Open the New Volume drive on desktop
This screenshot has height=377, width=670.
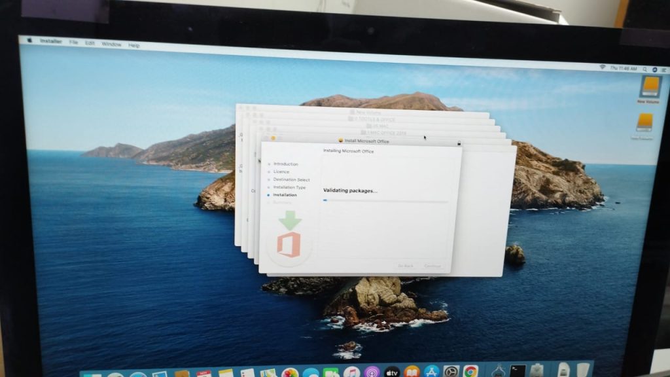point(650,89)
